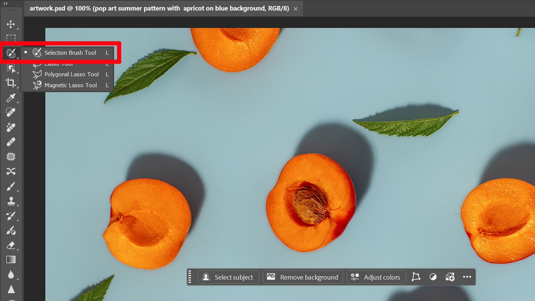
Task: Open the three-dots more options menu
Action: (x=467, y=277)
